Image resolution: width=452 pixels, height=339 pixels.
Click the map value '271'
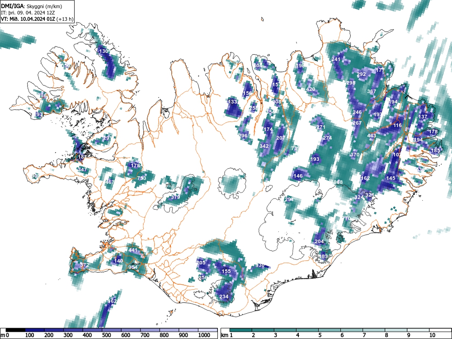click(x=321, y=127)
